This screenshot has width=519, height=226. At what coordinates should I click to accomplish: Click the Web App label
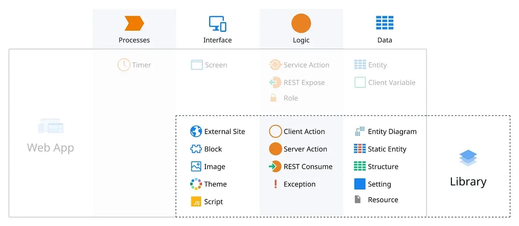50,148
